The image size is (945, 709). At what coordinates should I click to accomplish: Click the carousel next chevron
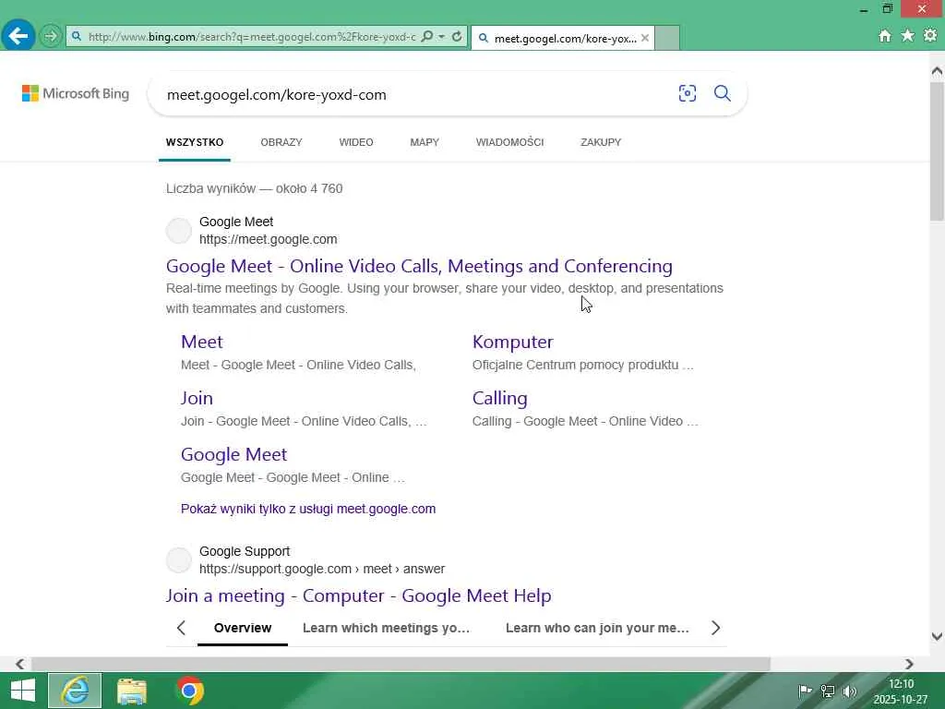[x=715, y=628]
